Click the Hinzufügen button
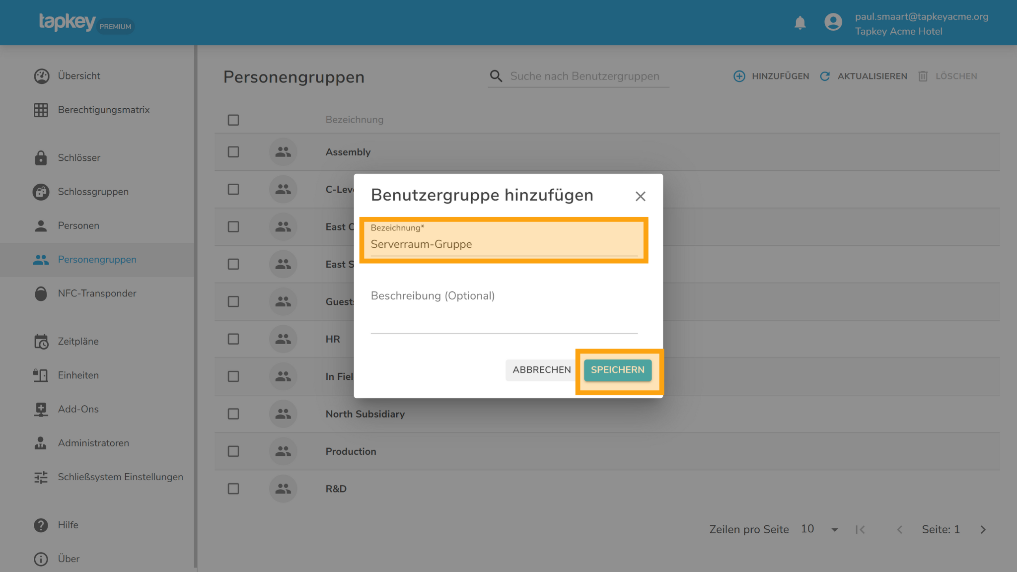Viewport: 1017px width, 572px height. 771,76
